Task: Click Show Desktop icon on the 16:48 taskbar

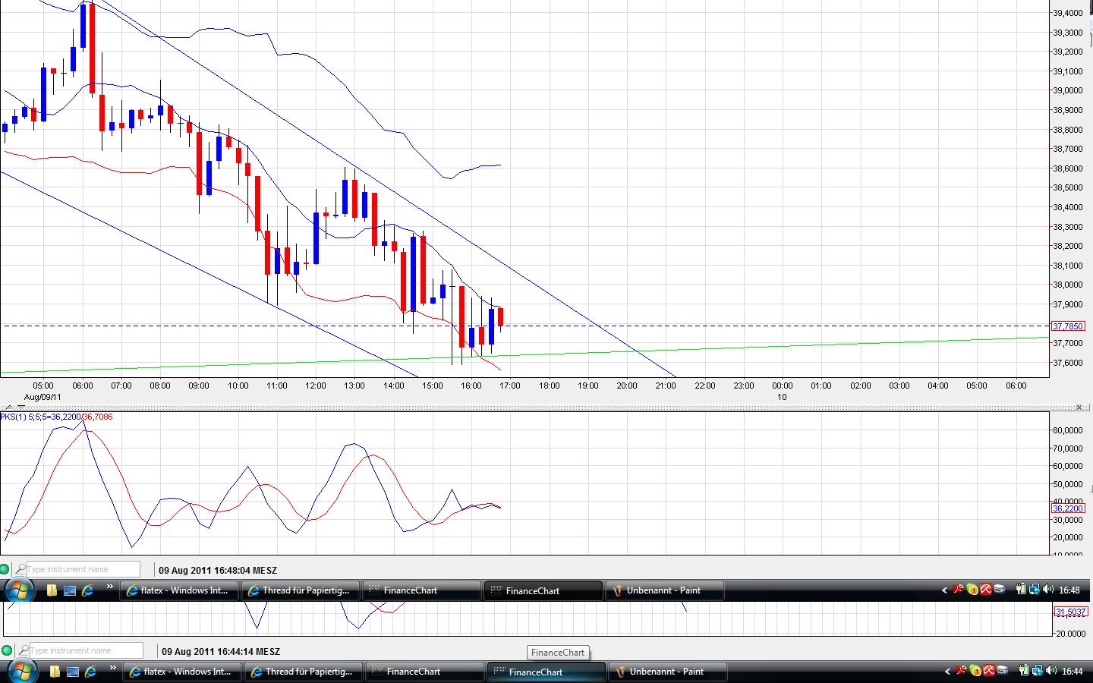Action: point(70,590)
